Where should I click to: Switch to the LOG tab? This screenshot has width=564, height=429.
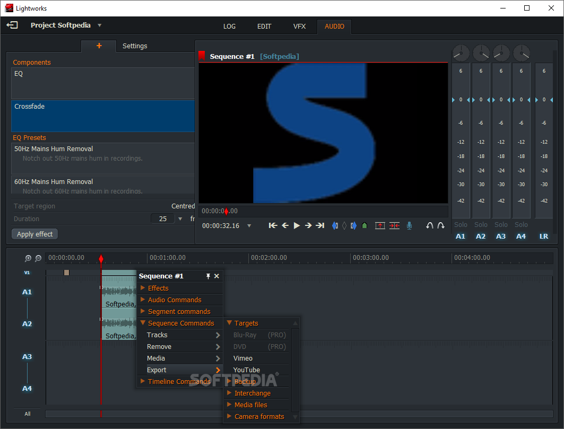click(229, 27)
